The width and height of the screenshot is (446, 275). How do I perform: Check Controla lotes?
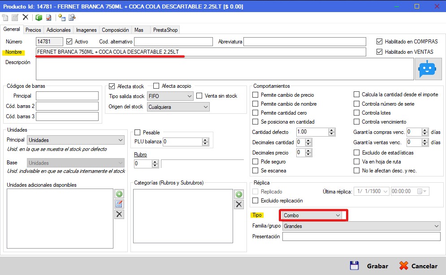coord(356,112)
